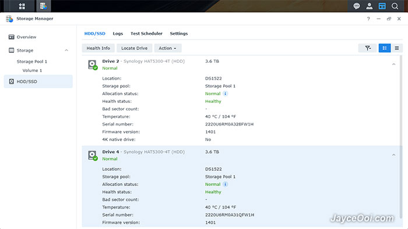Viewport: 408px width, 229px height.
Task: Click the search magnifier icon
Action: (x=395, y=6)
